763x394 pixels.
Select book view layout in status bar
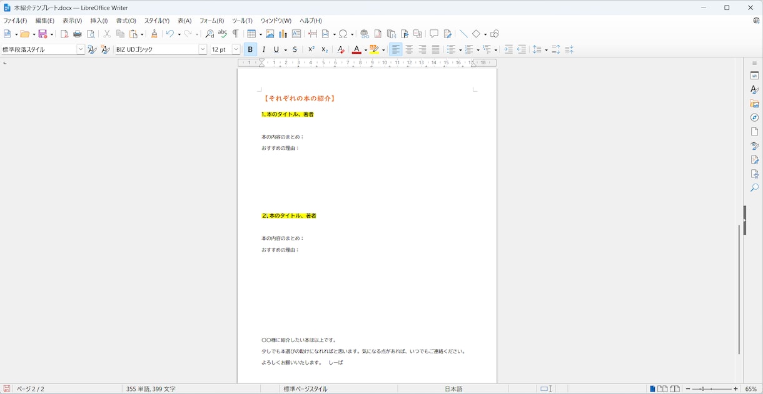(x=675, y=389)
